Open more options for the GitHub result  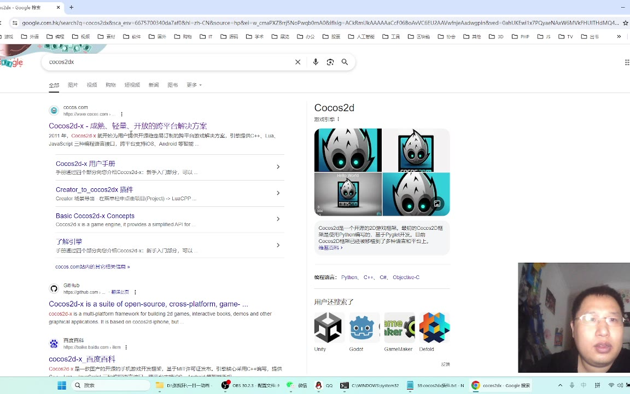[135, 292]
